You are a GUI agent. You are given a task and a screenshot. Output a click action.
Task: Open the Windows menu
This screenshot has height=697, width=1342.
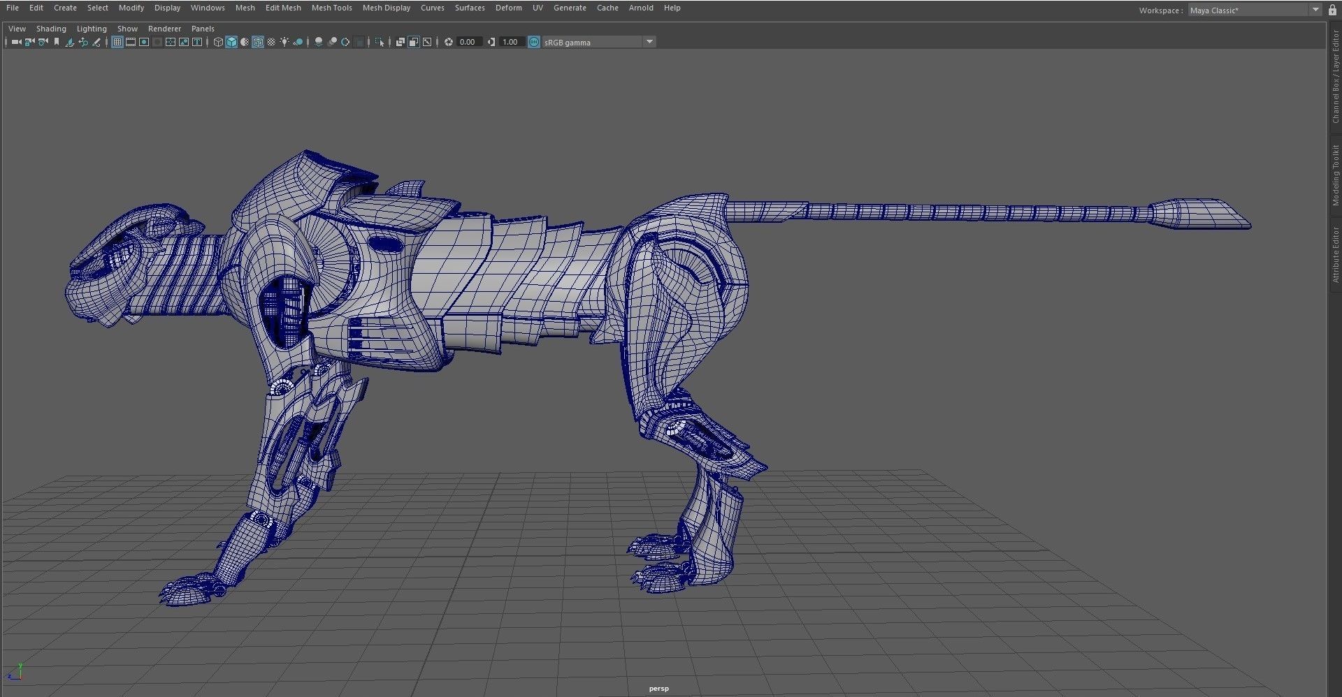[208, 8]
